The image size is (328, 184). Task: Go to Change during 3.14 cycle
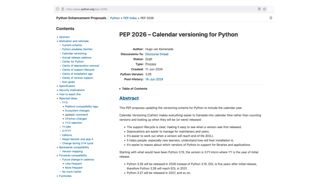pos(78,143)
